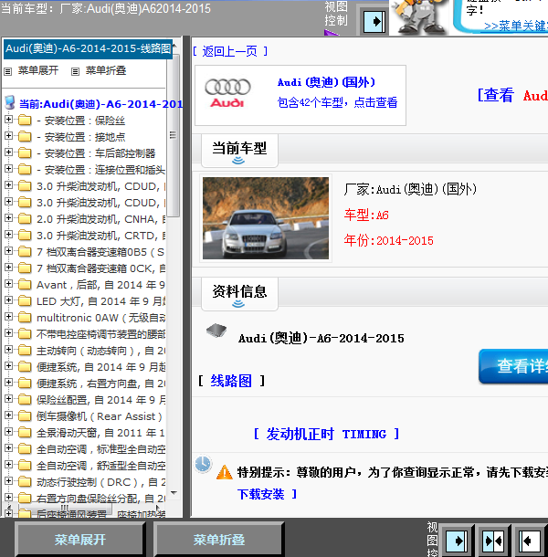
Task: Open the 线路图 link
Action: coord(231,381)
